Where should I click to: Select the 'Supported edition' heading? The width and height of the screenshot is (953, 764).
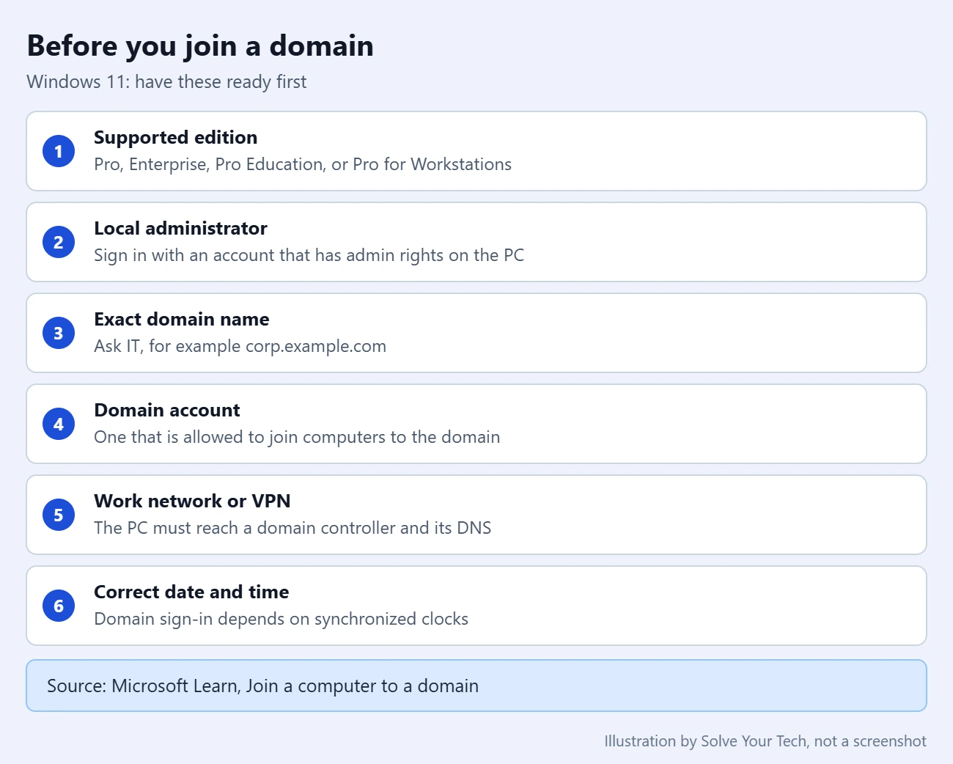point(176,138)
